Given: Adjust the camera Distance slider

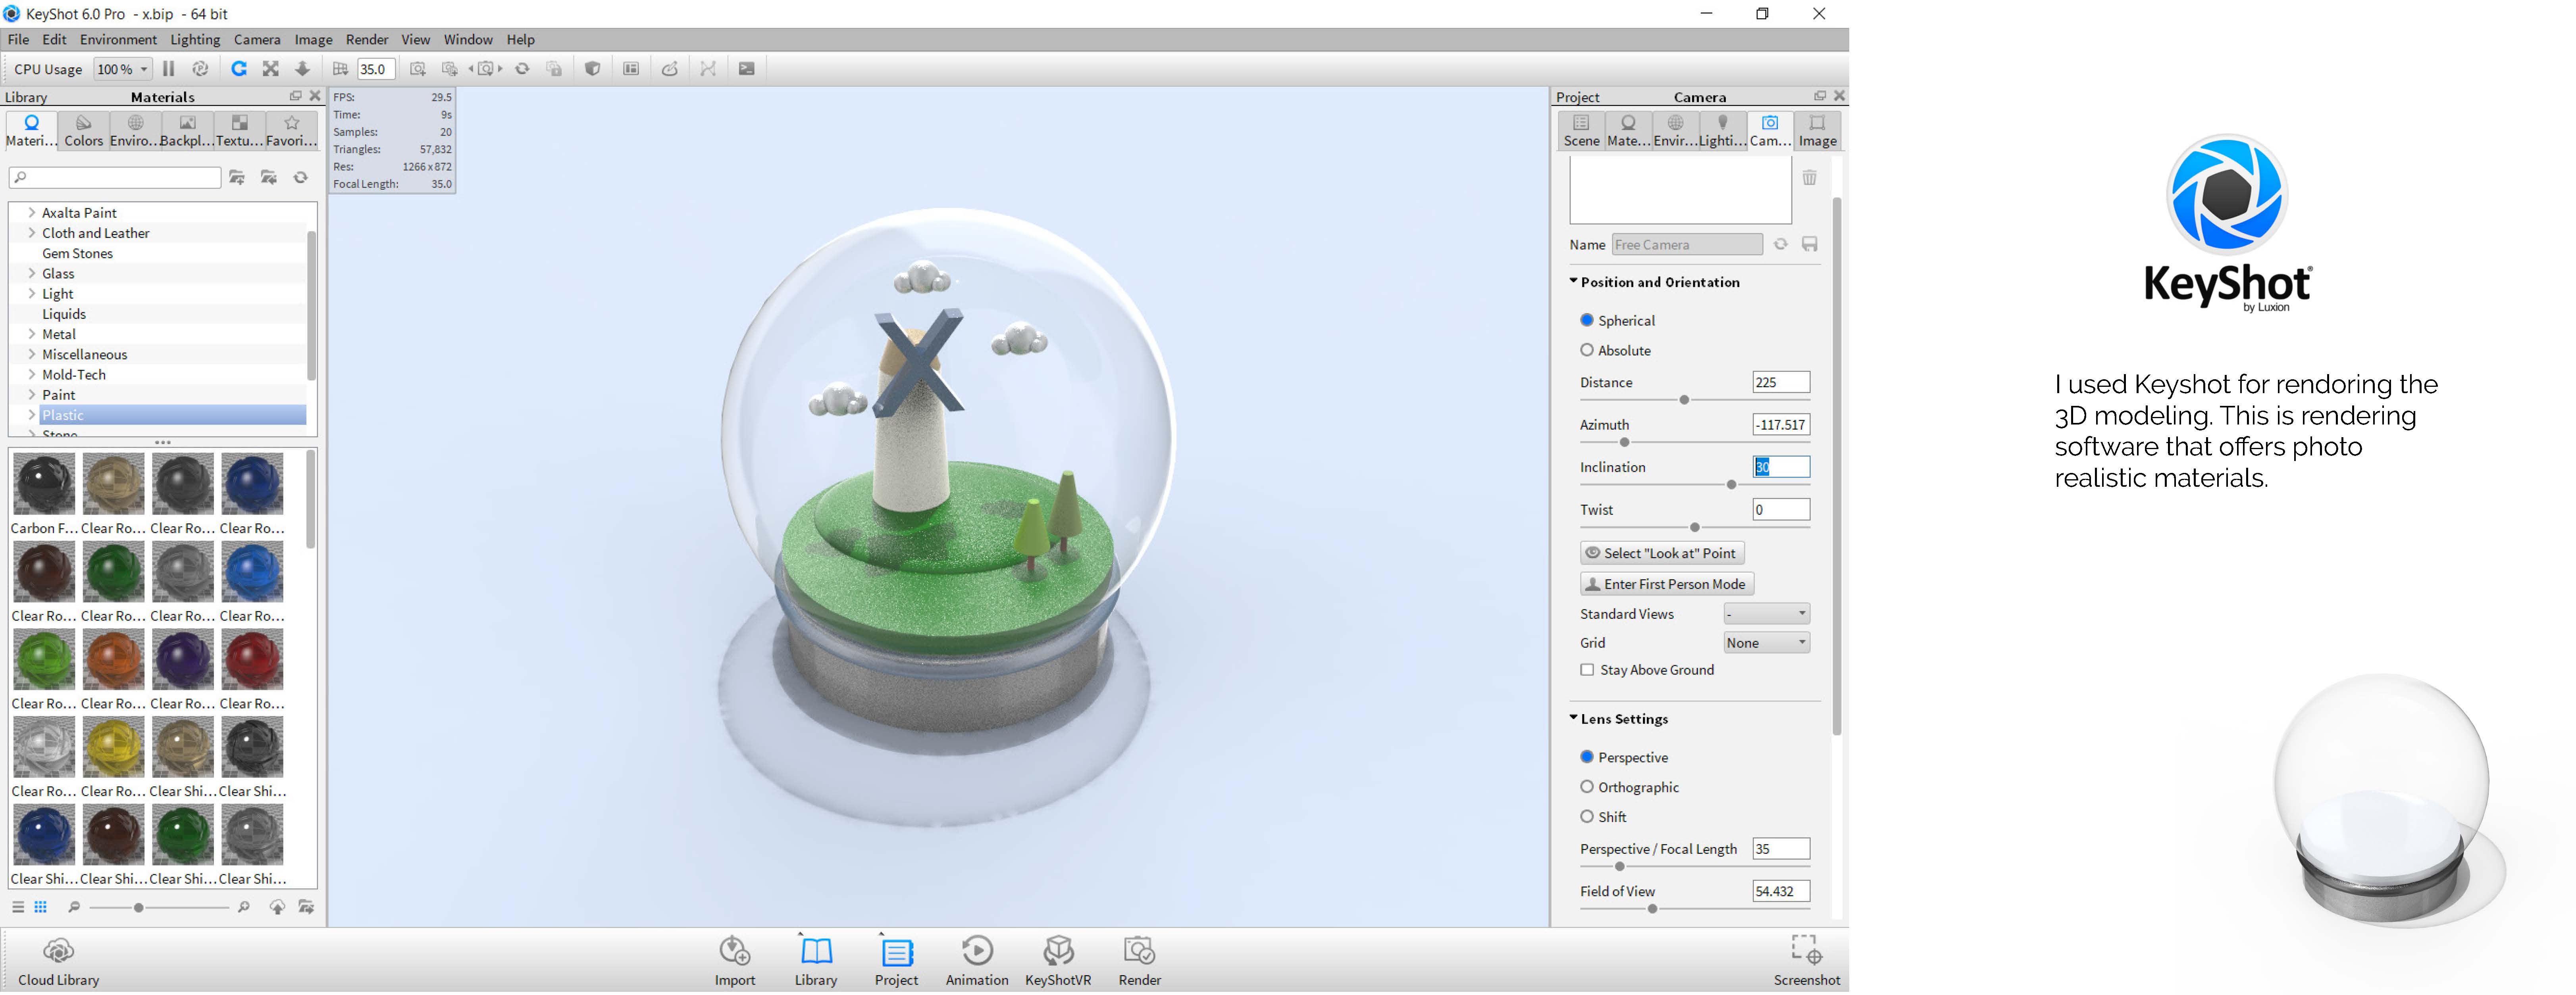Looking at the screenshot, I should point(1684,400).
